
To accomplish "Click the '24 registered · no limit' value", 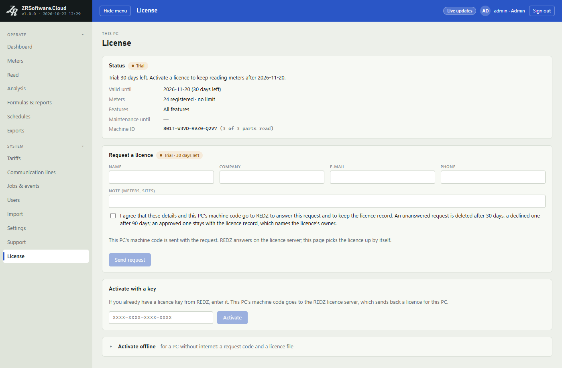I will click(x=189, y=100).
